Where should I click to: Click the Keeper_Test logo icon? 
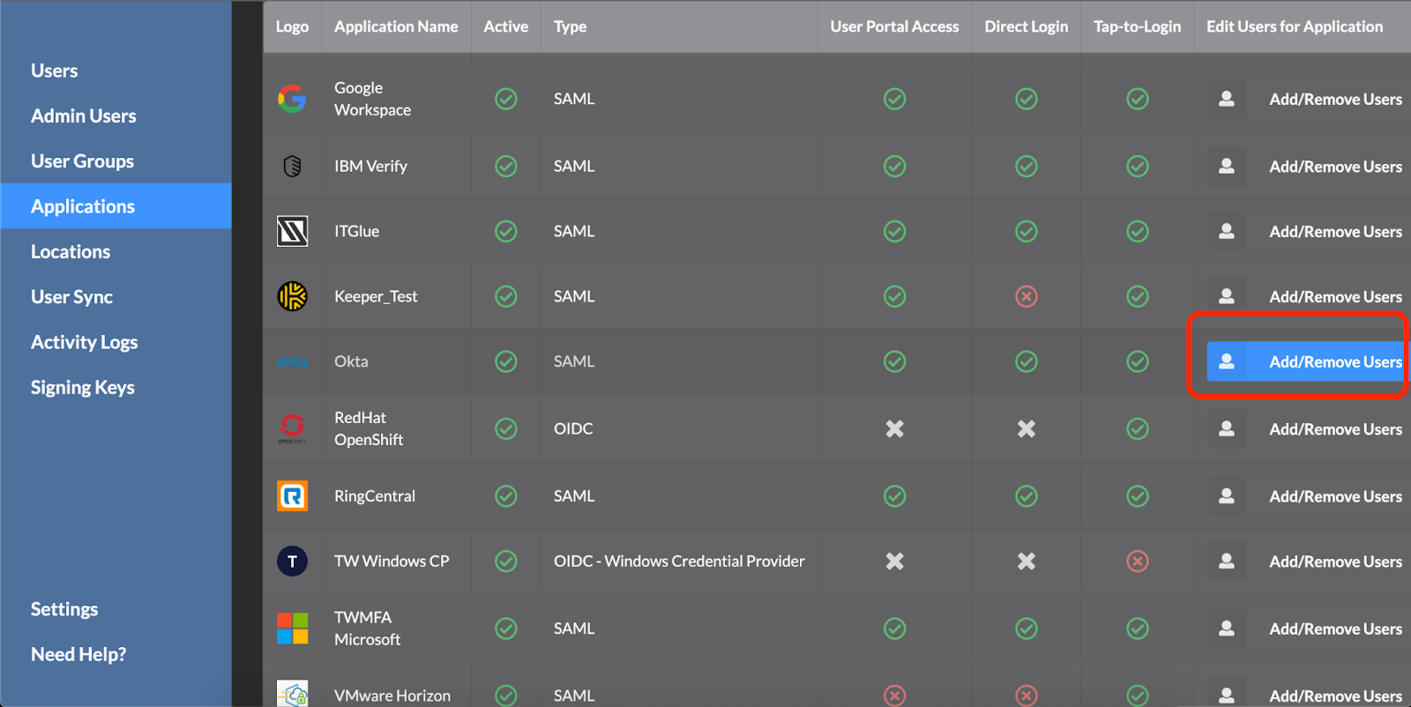(292, 296)
